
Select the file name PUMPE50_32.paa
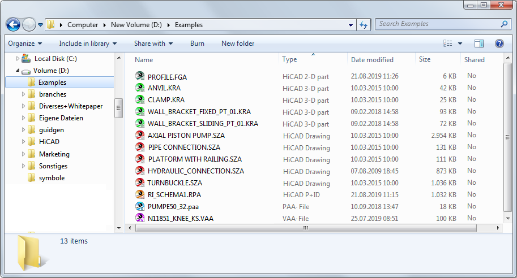click(x=173, y=207)
